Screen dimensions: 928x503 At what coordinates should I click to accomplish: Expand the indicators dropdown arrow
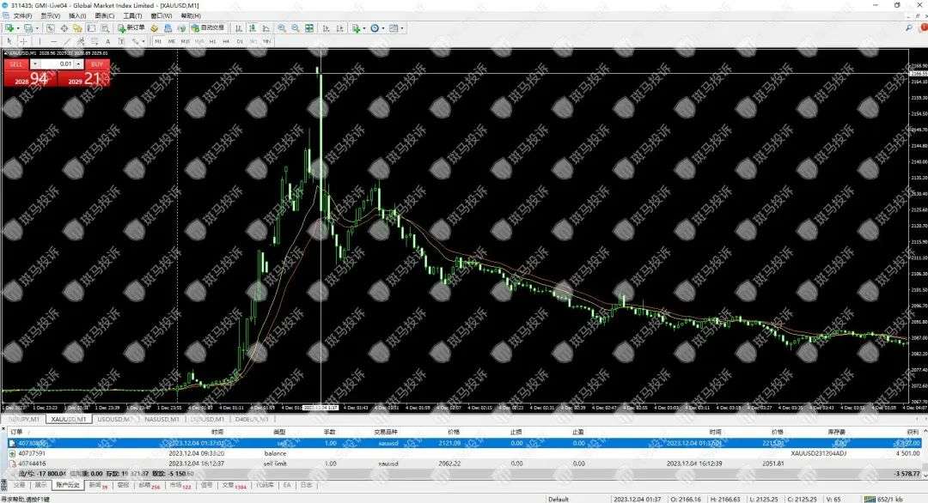(x=364, y=27)
